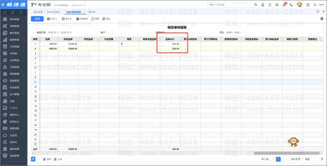
Task: Click the previous page arrow in pagination
Action: 272,159
